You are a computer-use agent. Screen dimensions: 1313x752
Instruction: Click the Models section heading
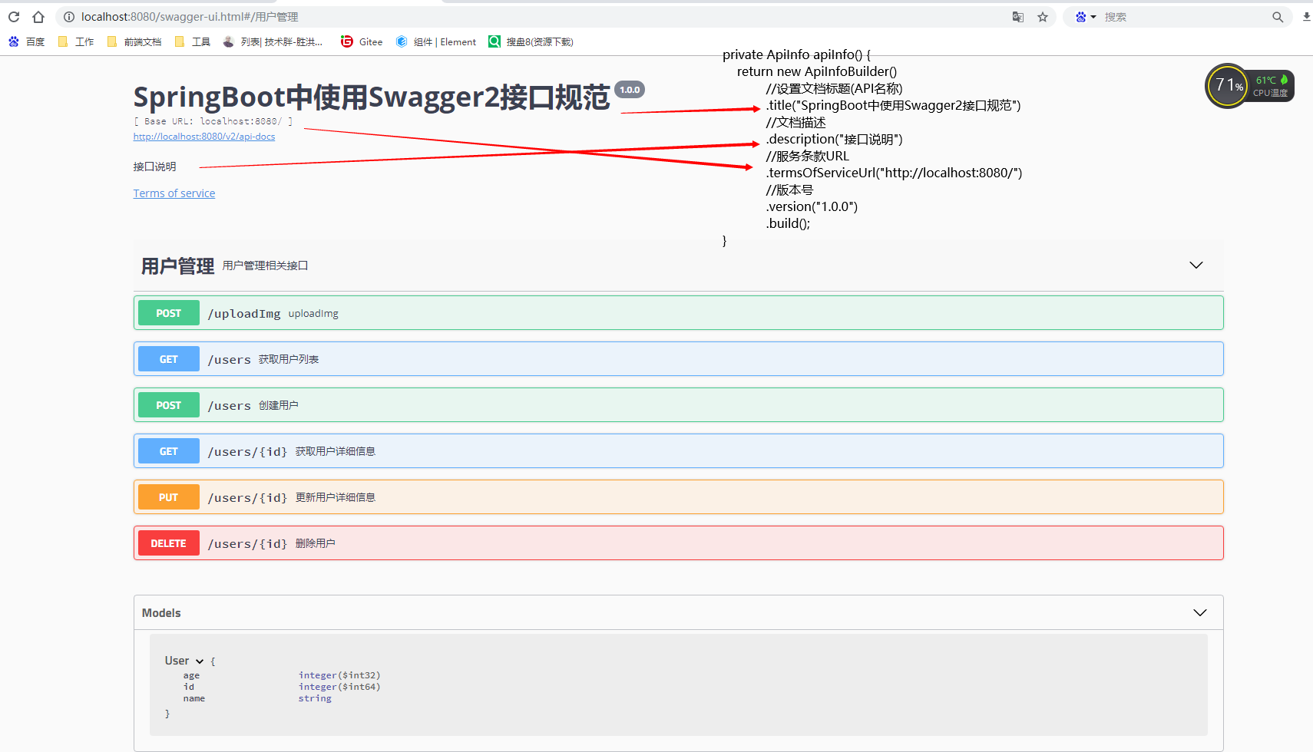161,613
